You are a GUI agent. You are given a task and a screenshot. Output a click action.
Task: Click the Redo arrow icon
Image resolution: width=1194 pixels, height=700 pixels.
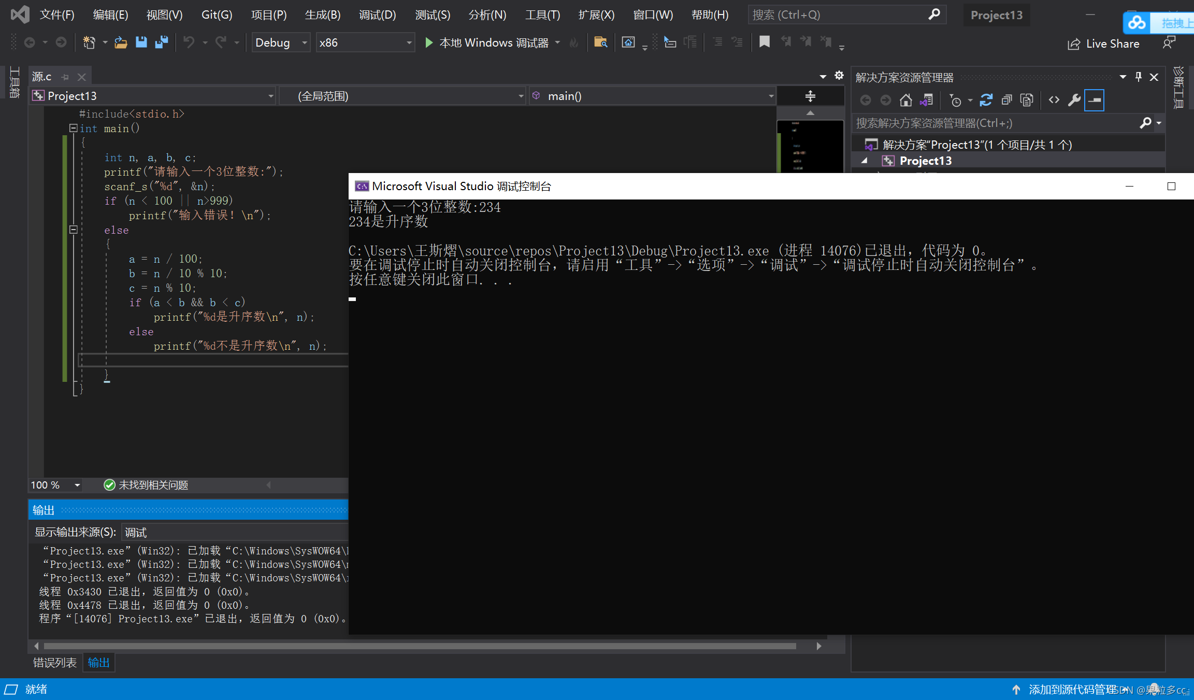point(221,42)
